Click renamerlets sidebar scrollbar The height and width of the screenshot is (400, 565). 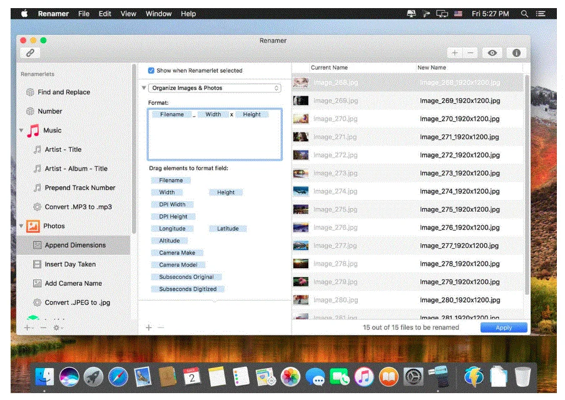(134, 149)
